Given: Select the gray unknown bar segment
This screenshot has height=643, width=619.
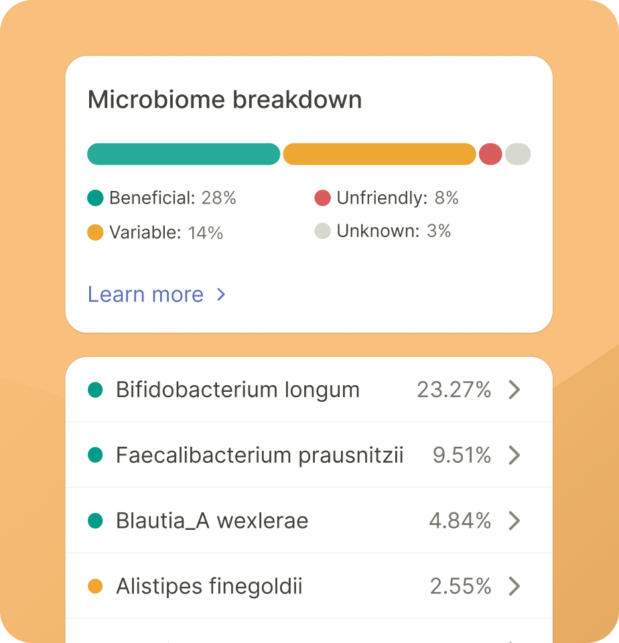Looking at the screenshot, I should pos(518,154).
